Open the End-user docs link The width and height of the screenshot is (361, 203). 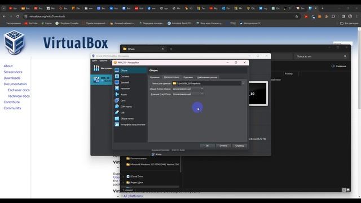pos(19,90)
